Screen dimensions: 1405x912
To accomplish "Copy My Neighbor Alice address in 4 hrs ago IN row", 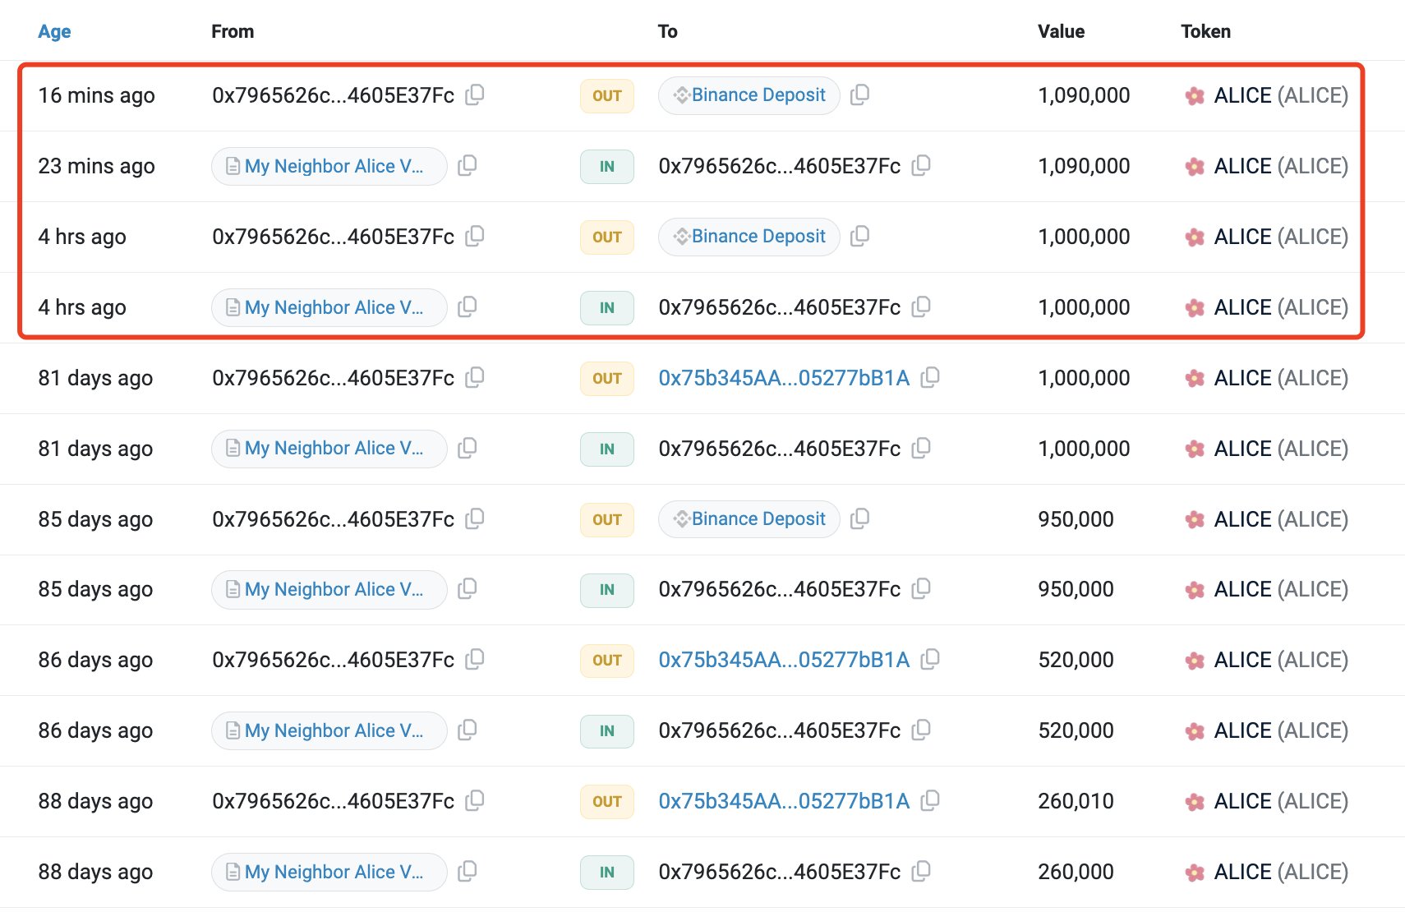I will (x=468, y=307).
